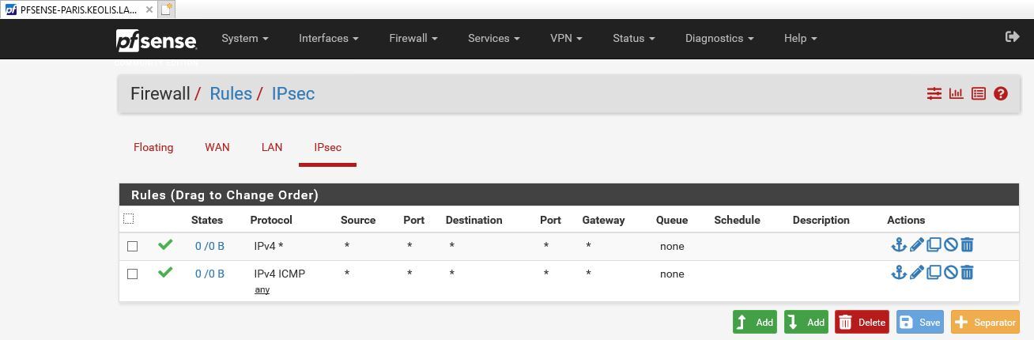The width and height of the screenshot is (1034, 340).
Task: Open the firewall log list icon in the header
Action: pos(979,93)
